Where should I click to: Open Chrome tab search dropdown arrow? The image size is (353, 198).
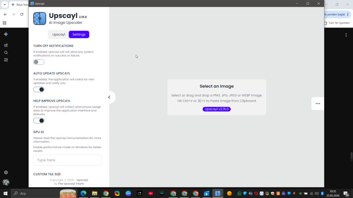[5, 4]
